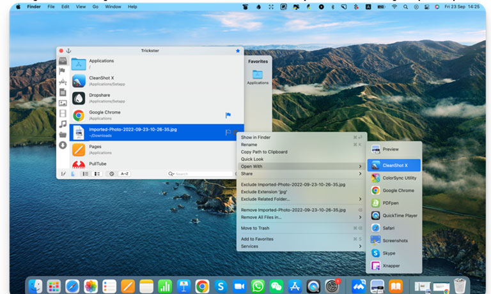Screen dimensions: 491x294
Task: Select the Music note filter sidebar icon
Action: [x=63, y=124]
